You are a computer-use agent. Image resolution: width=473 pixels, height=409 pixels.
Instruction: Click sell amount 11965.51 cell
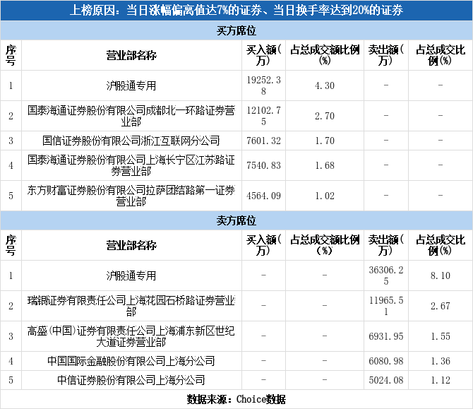click(386, 306)
